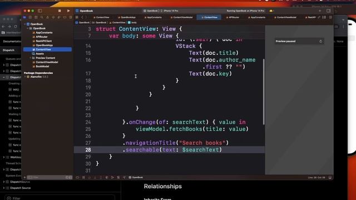Open the memory graph debugger icon
The height and width of the screenshot is (200, 356).
tap(112, 177)
